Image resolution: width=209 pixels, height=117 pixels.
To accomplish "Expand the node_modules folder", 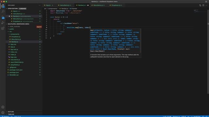I will pos(15,27).
